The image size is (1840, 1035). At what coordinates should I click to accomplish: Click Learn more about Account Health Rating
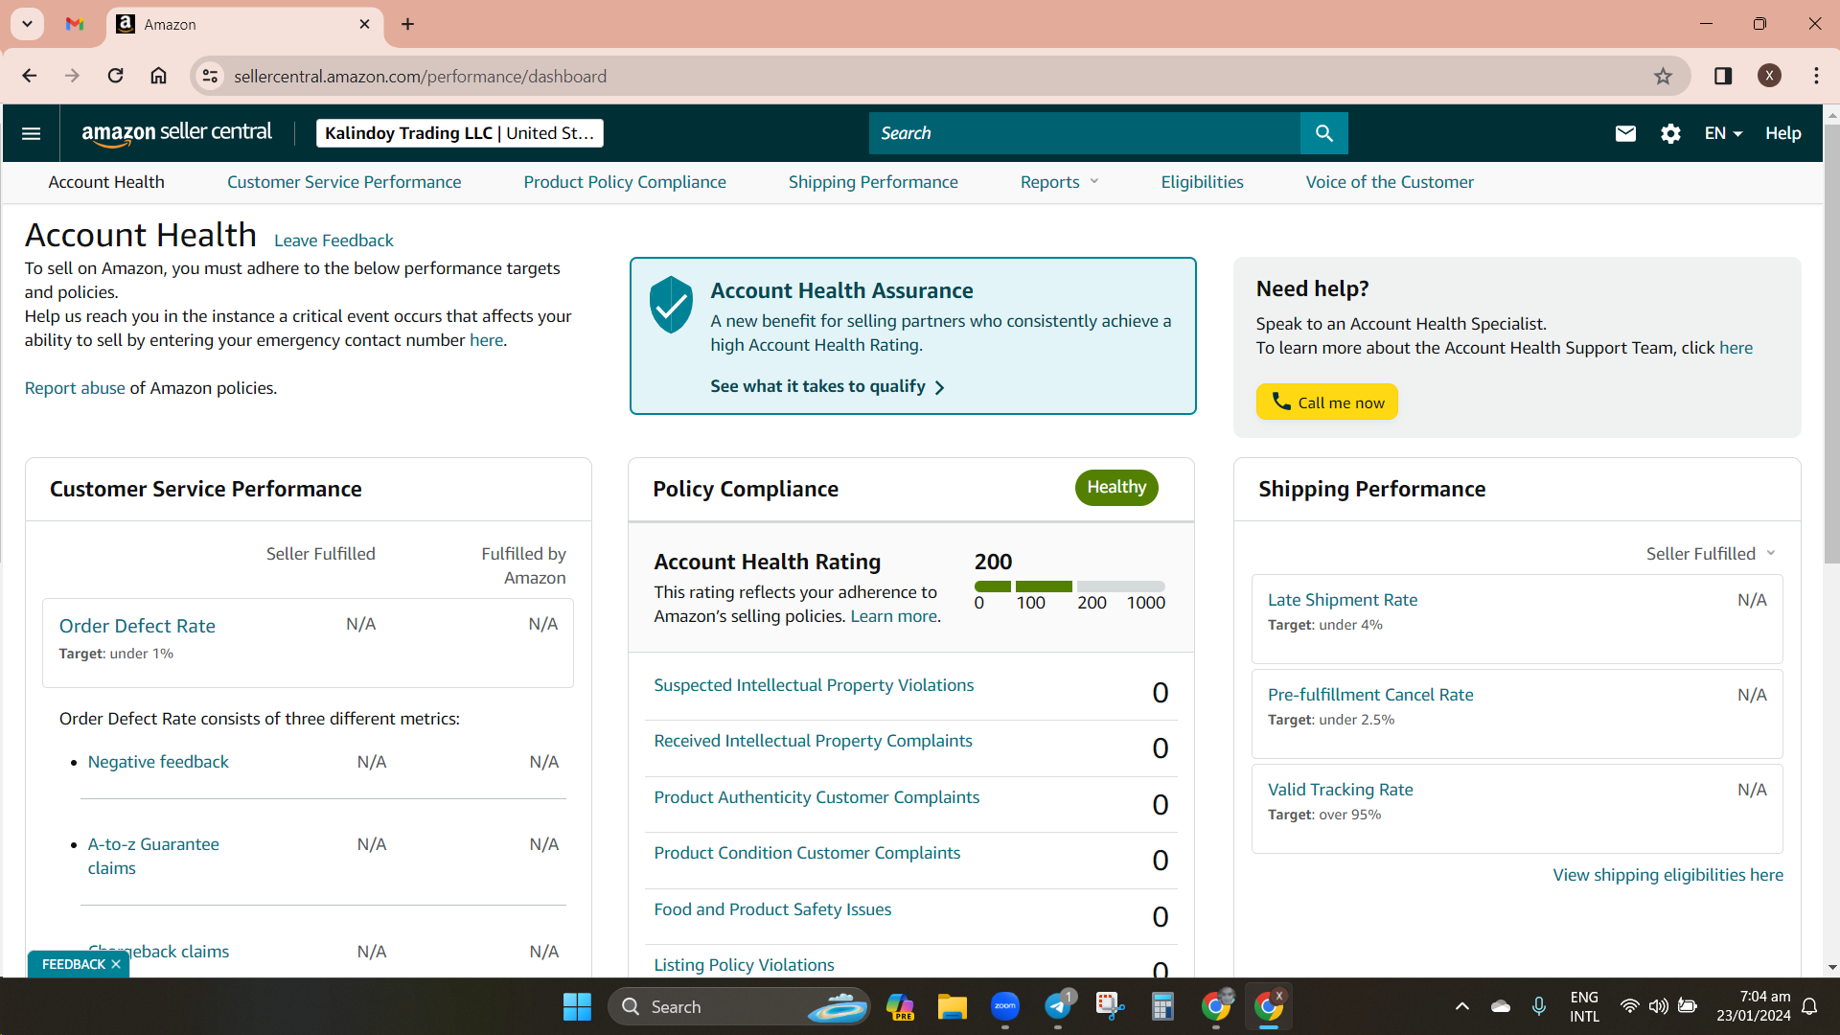(x=893, y=616)
